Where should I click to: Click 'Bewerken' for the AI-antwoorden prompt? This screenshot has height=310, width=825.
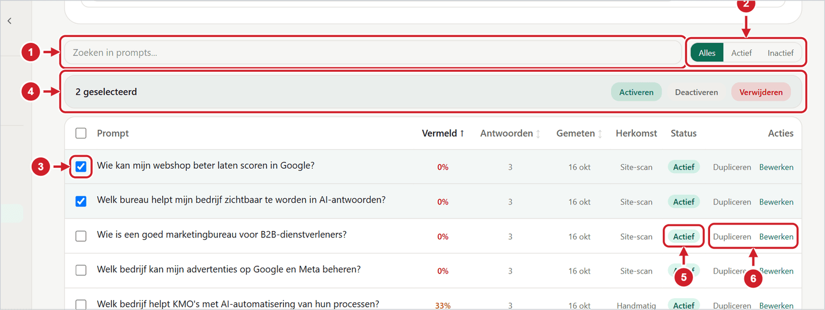click(x=776, y=202)
